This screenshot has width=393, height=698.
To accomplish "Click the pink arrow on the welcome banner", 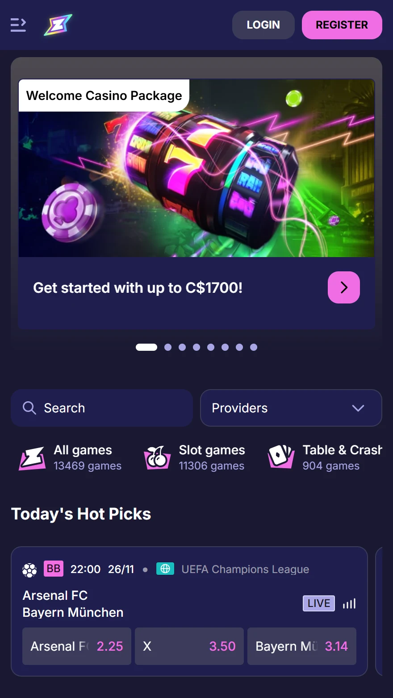I will 344,287.
